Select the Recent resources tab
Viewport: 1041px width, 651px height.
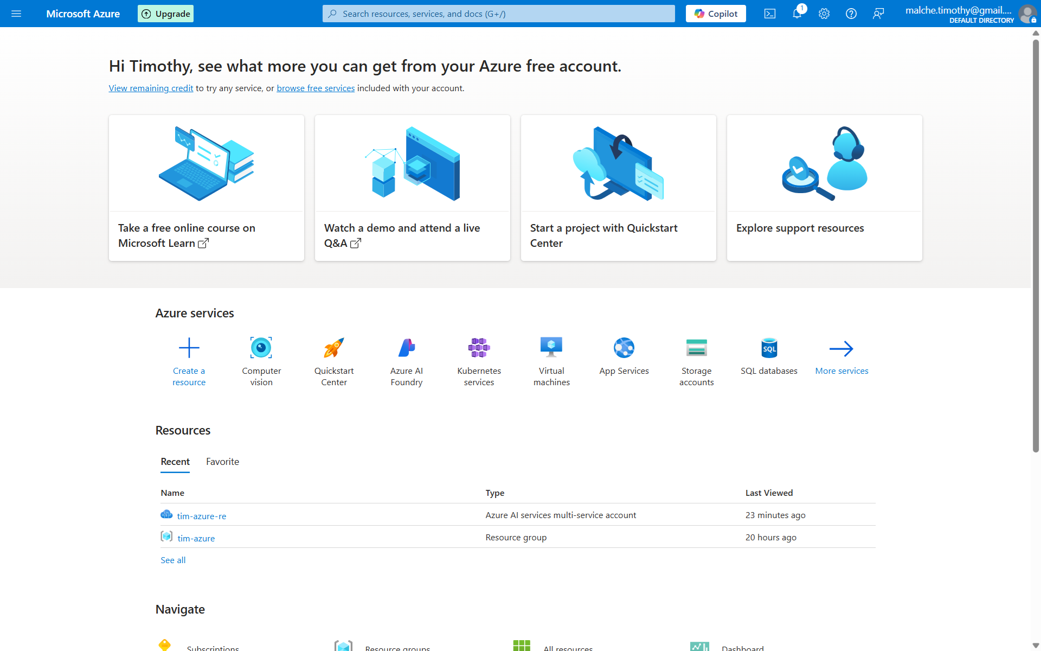(x=175, y=462)
